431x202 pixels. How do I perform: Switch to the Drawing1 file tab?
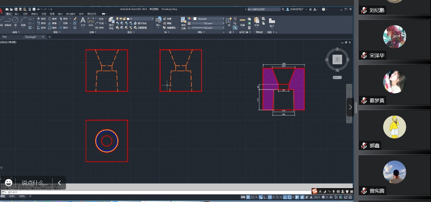(31, 37)
